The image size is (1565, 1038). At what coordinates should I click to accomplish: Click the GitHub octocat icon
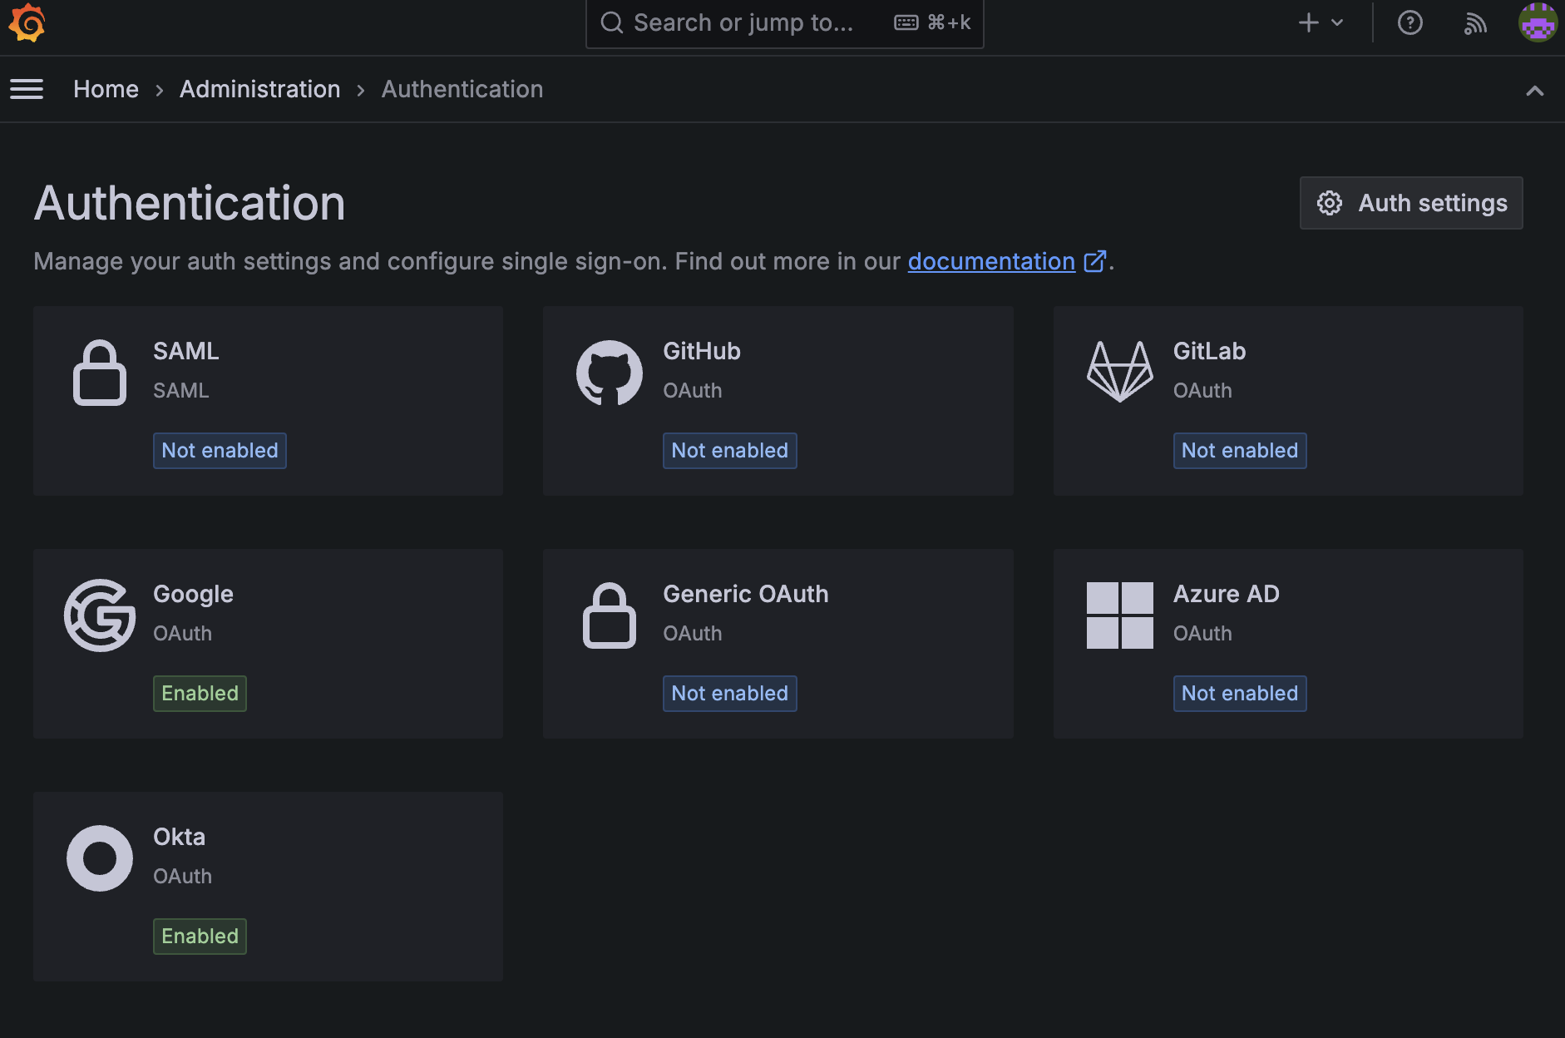tap(610, 373)
